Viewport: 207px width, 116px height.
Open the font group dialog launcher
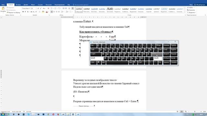(49, 15)
